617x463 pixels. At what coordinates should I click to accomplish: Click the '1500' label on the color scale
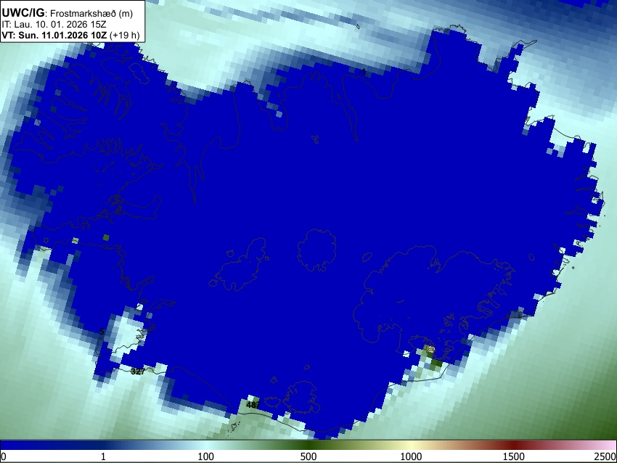(513, 456)
